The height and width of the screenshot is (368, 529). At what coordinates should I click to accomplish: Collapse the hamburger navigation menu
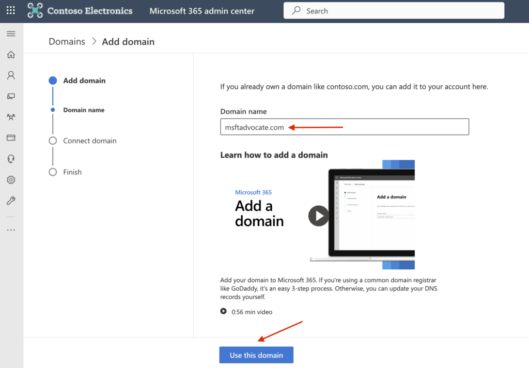pyautogui.click(x=11, y=34)
